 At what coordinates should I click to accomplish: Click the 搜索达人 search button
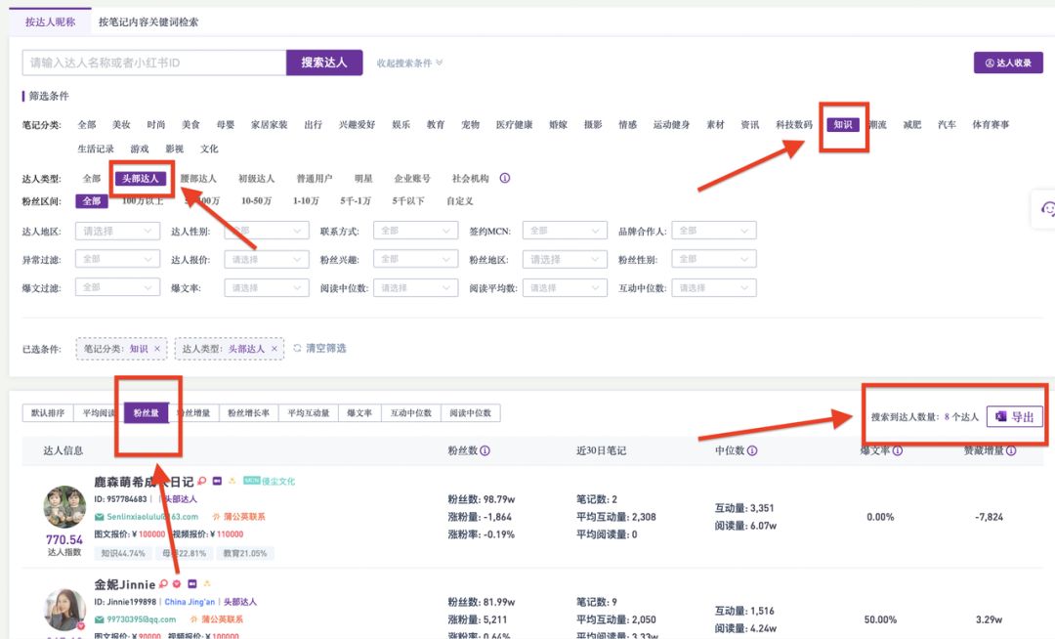click(x=324, y=62)
